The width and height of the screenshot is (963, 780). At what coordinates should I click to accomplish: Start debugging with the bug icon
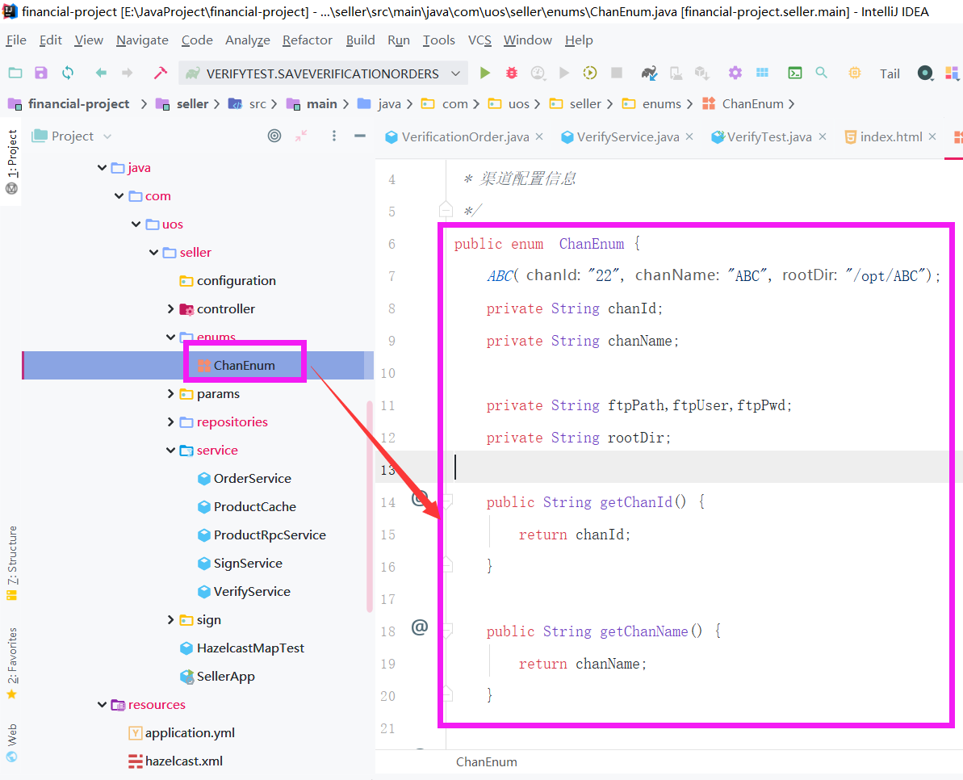tap(511, 73)
